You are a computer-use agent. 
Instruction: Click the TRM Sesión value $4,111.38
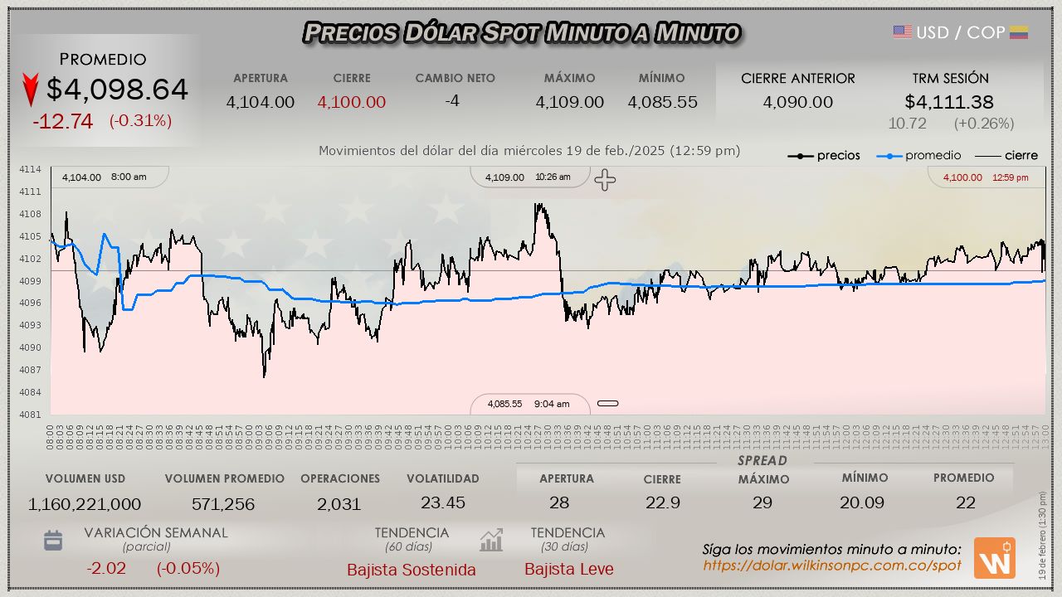pyautogui.click(x=949, y=102)
